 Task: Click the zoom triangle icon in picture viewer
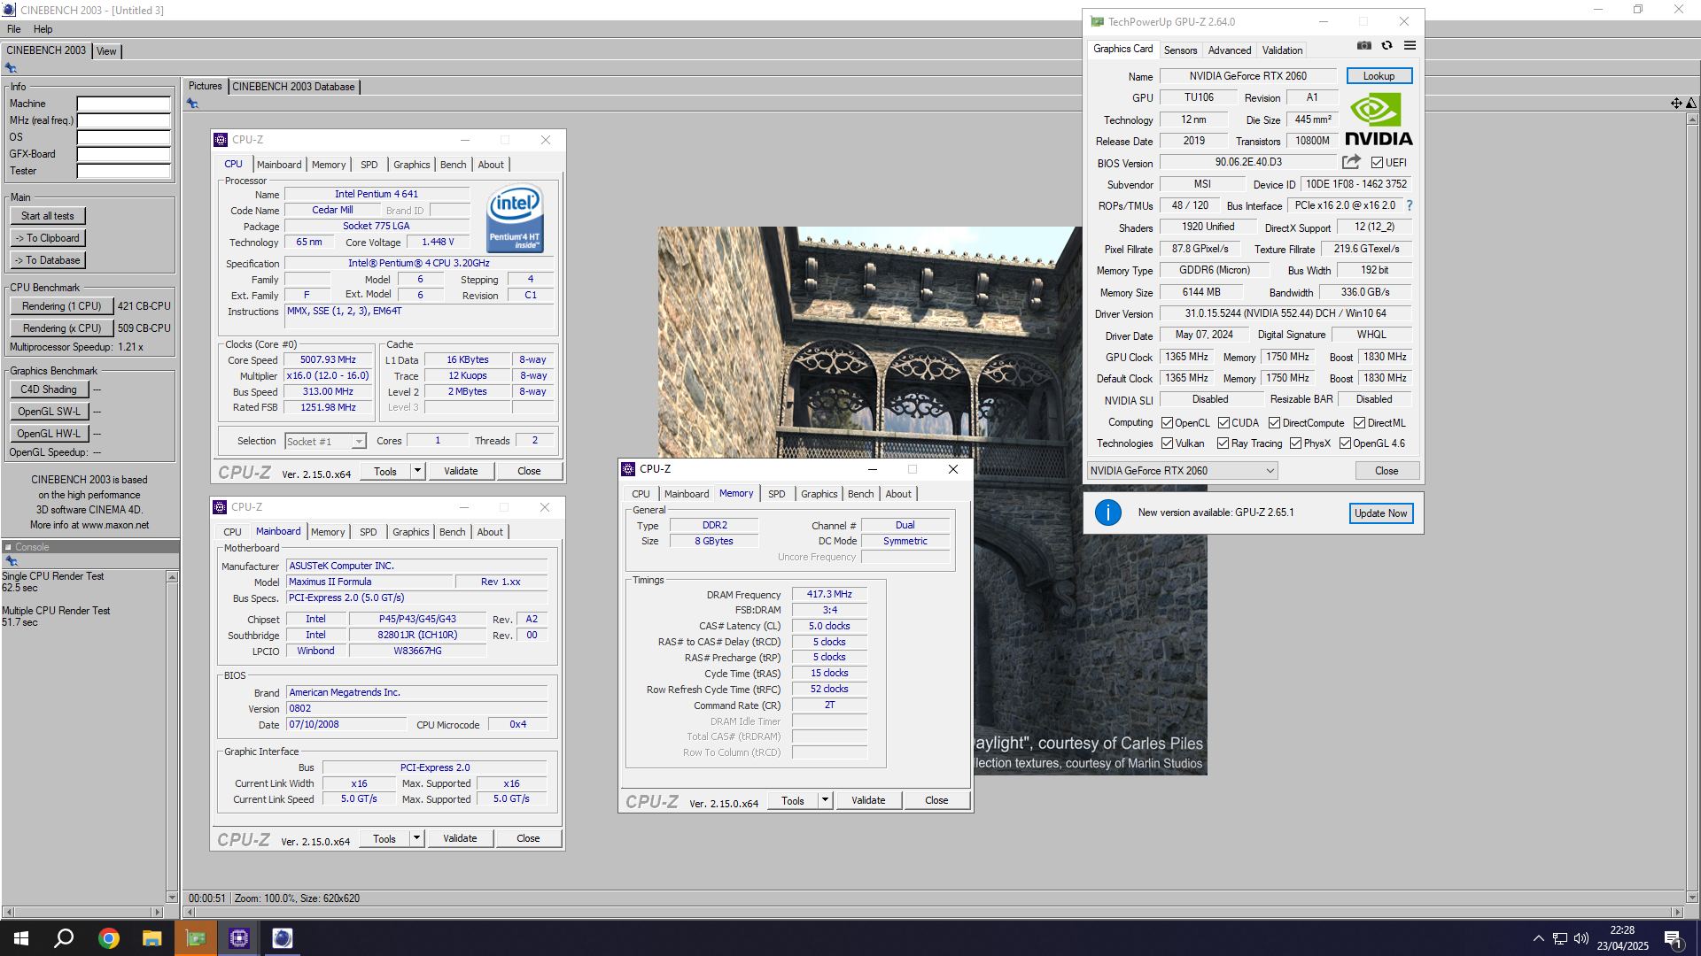[x=1691, y=104]
